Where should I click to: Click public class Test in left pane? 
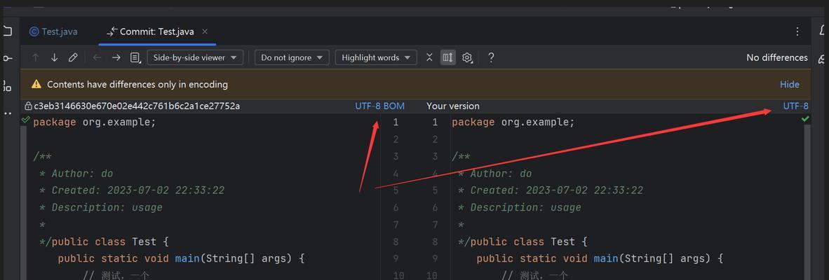pyautogui.click(x=110, y=241)
